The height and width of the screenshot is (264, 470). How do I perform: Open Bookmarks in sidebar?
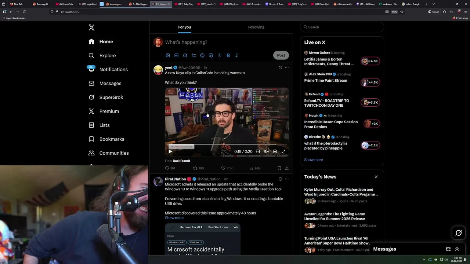106,139
